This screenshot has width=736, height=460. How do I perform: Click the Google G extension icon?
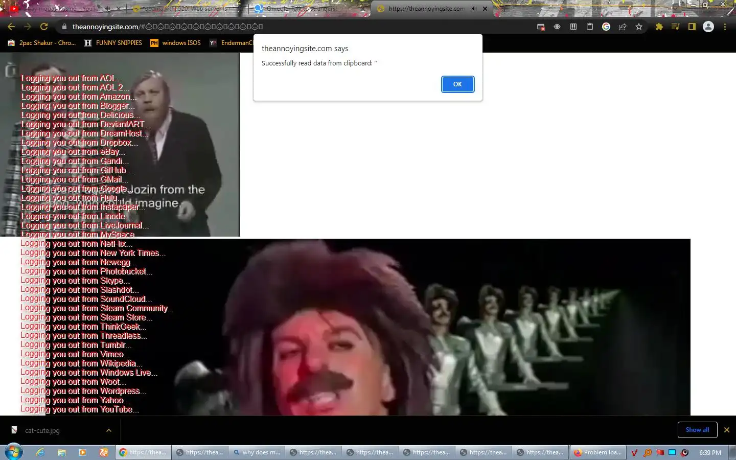[606, 27]
